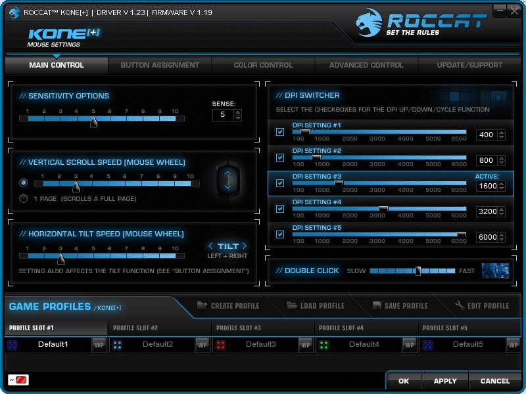Click the Default3 profile name
Image resolution: width=526 pixels, height=394 pixels.
[260, 344]
